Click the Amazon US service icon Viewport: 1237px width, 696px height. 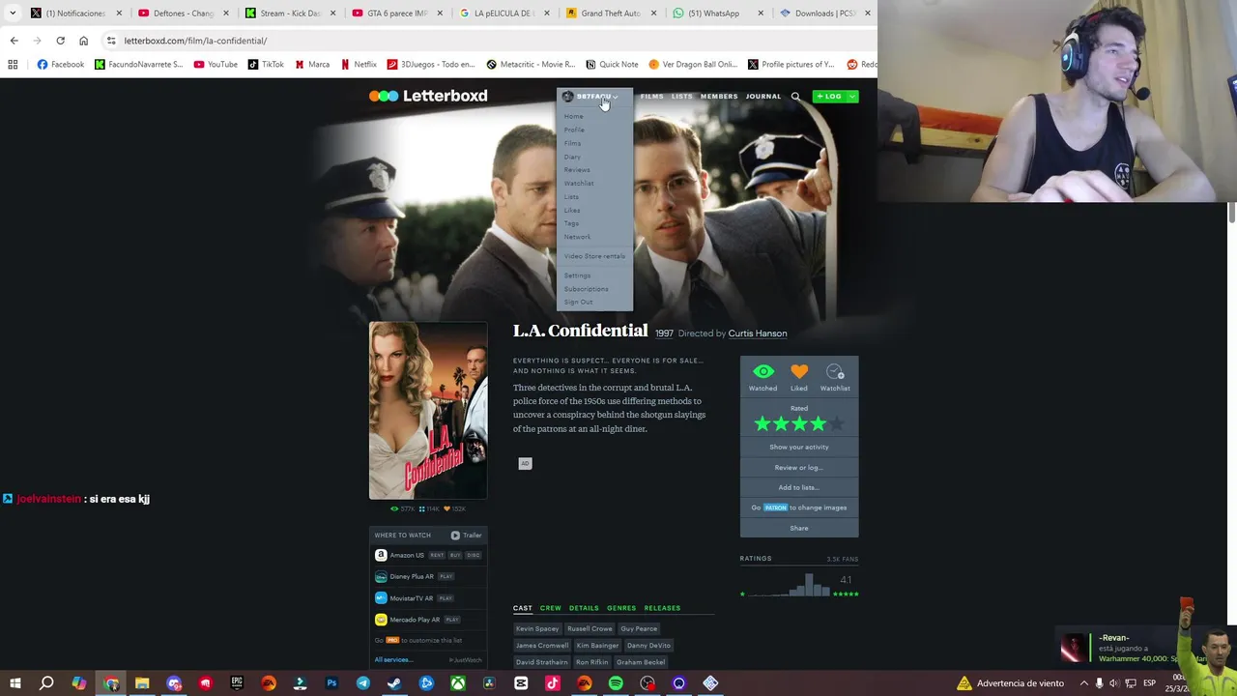click(381, 555)
